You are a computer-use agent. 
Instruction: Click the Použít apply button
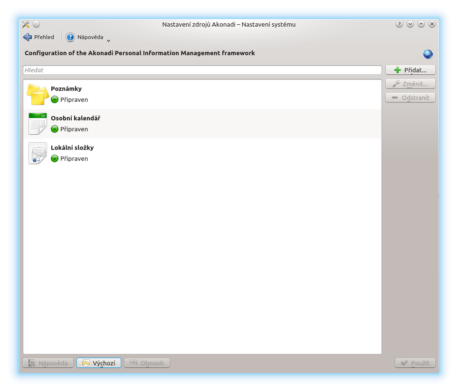point(415,363)
